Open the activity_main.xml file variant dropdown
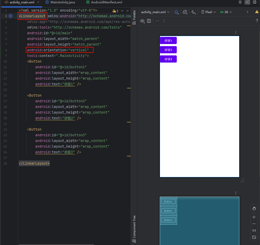The width and height of the screenshot is (260, 245). click(155, 12)
